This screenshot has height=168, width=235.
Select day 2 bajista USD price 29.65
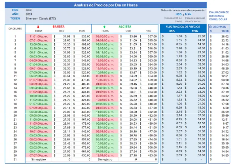[66, 41]
